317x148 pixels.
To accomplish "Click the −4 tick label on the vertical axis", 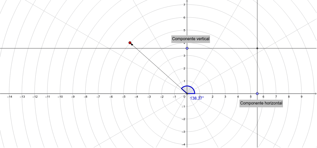I will (183, 144).
